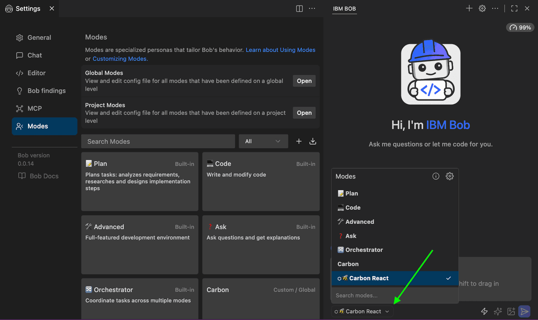Viewport: 538px width, 320px height.
Task: Expand the Carbon React mode selector dropdown
Action: [x=362, y=311]
